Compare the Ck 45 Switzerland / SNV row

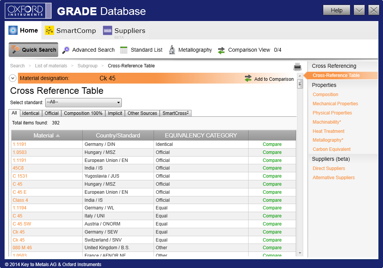pyautogui.click(x=272, y=240)
